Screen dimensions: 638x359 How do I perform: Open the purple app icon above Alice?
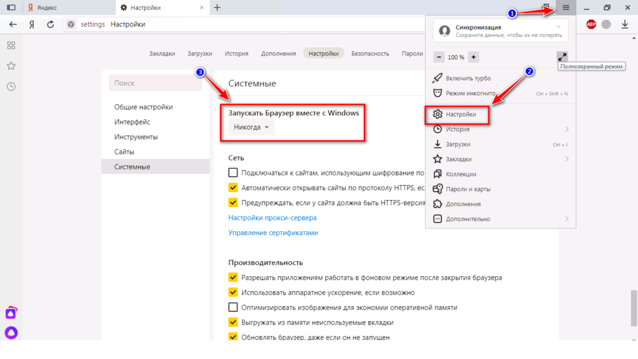pyautogui.click(x=11, y=313)
